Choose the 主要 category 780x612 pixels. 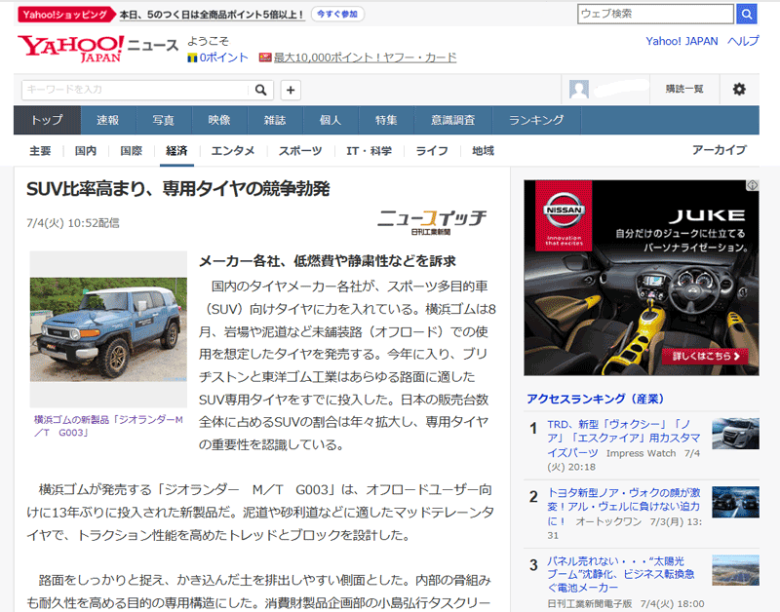pos(40,151)
